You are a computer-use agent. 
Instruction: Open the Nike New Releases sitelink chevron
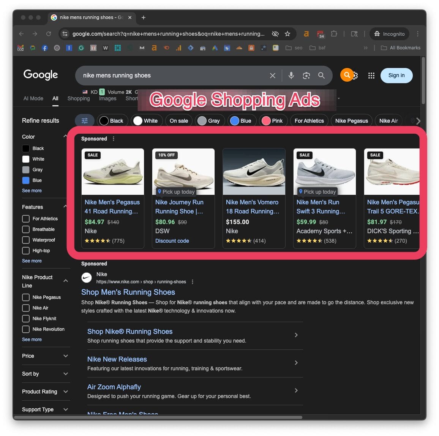pos(296,363)
